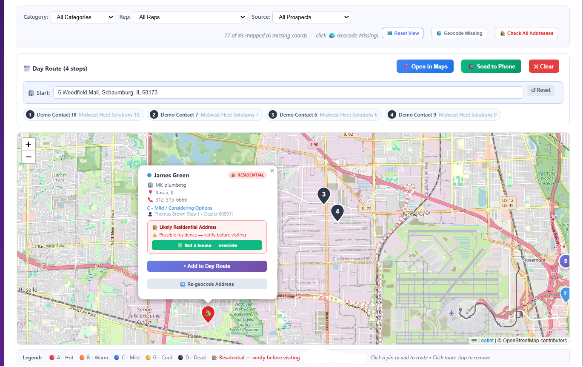Screen dimensions: 583x367
Task: Toggle the A - Hot legend filter
Action: click(x=61, y=357)
